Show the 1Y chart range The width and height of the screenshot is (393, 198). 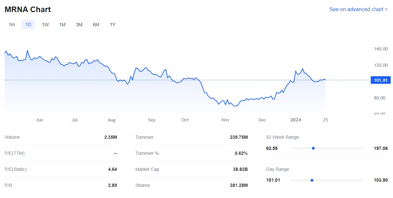[113, 25]
